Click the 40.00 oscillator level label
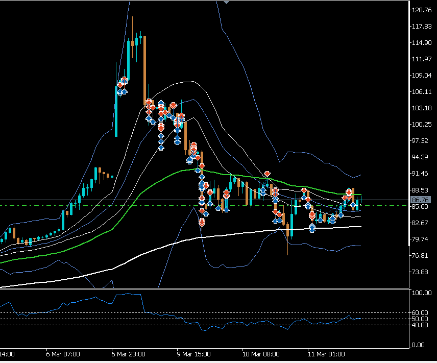437x363 pixels. pos(420,325)
